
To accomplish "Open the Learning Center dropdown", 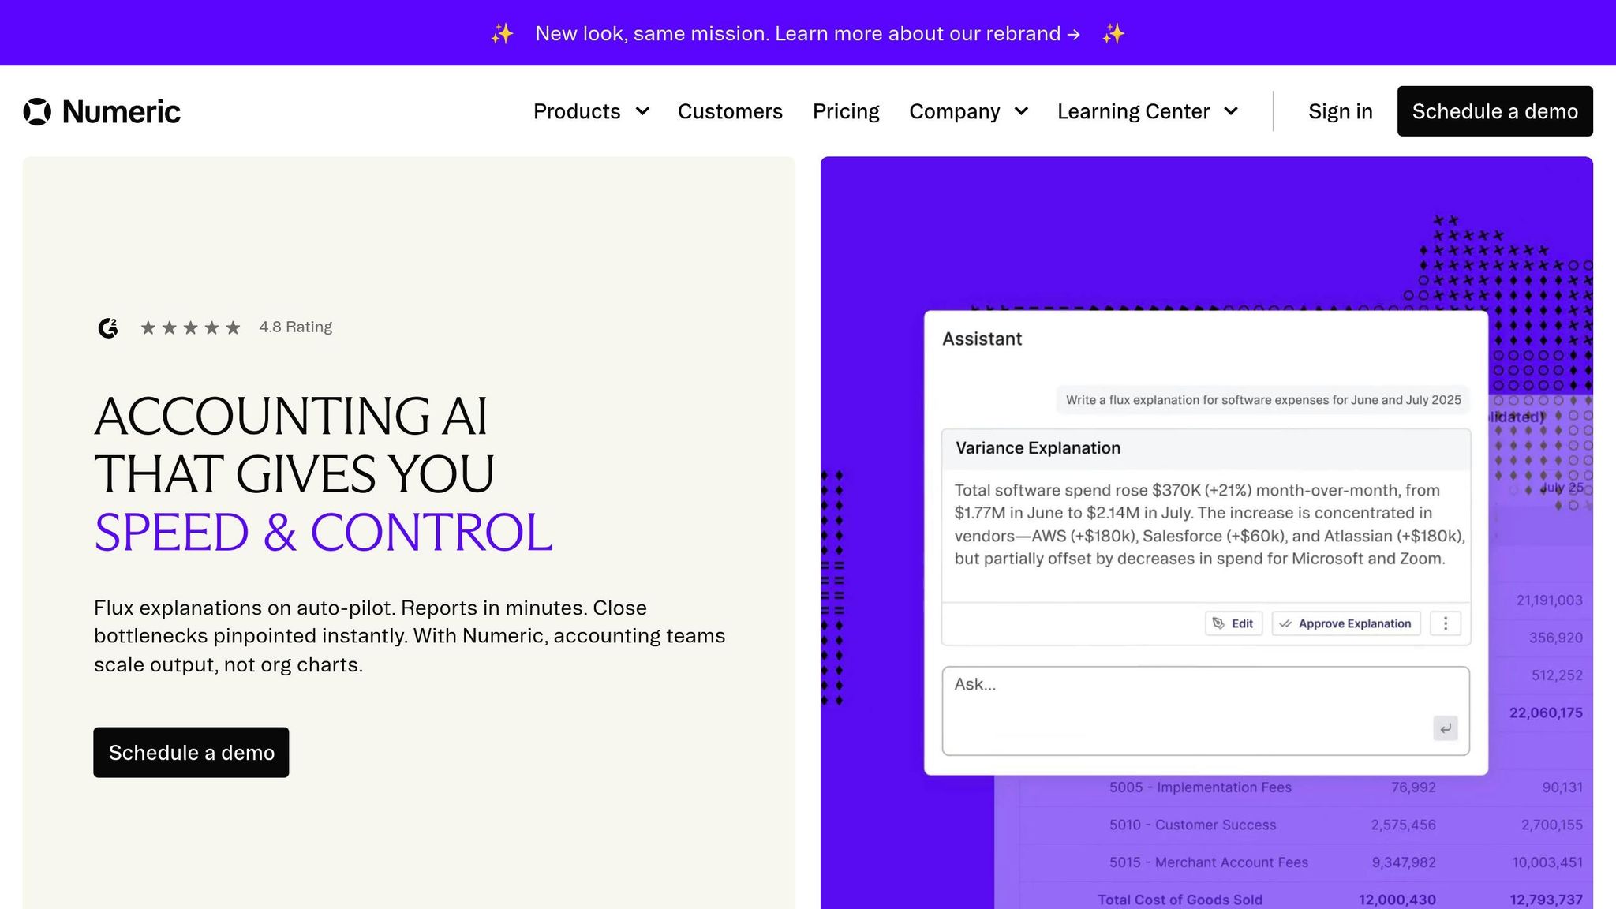I will tap(1147, 111).
